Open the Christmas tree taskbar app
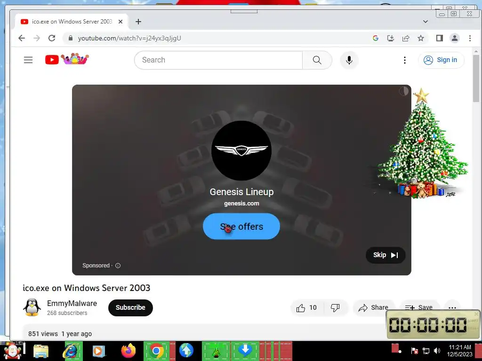Viewport: 482px width, 361px height. click(216, 351)
